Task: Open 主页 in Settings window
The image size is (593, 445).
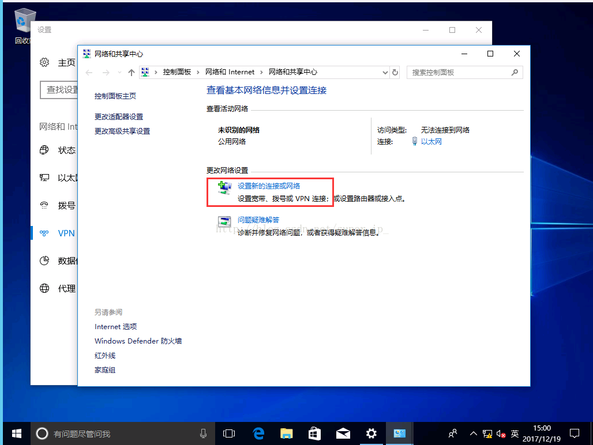Action: tap(66, 63)
